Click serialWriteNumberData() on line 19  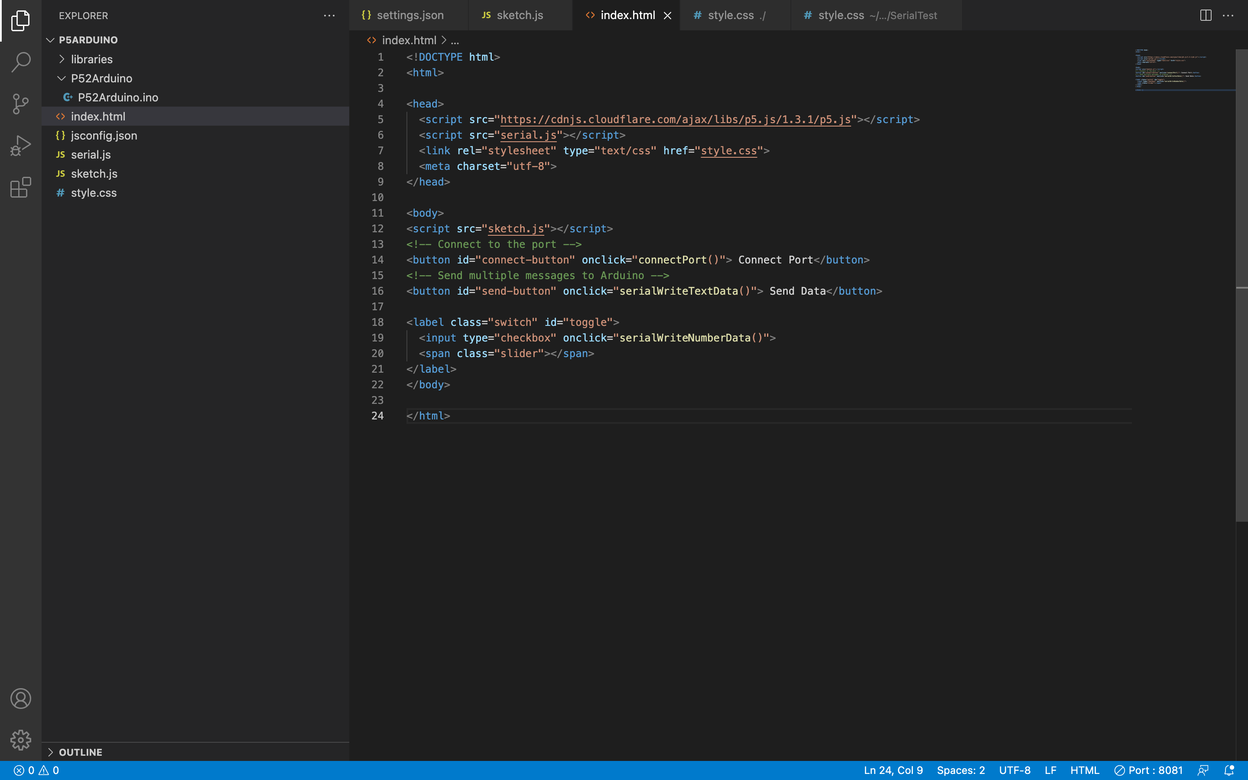point(691,338)
